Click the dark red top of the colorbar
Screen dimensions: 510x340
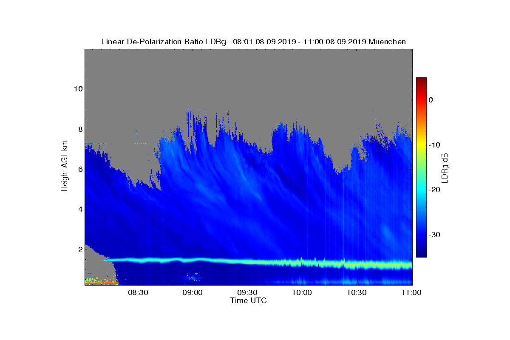(421, 81)
